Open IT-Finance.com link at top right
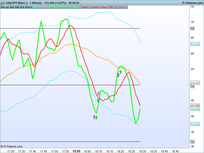The width and height of the screenshot is (204, 153). (x=193, y=3)
